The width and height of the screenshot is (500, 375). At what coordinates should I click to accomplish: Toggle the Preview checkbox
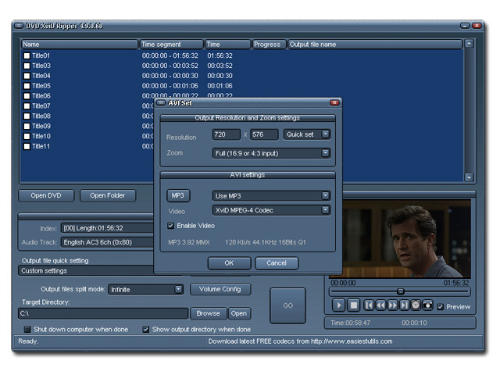pyautogui.click(x=441, y=307)
